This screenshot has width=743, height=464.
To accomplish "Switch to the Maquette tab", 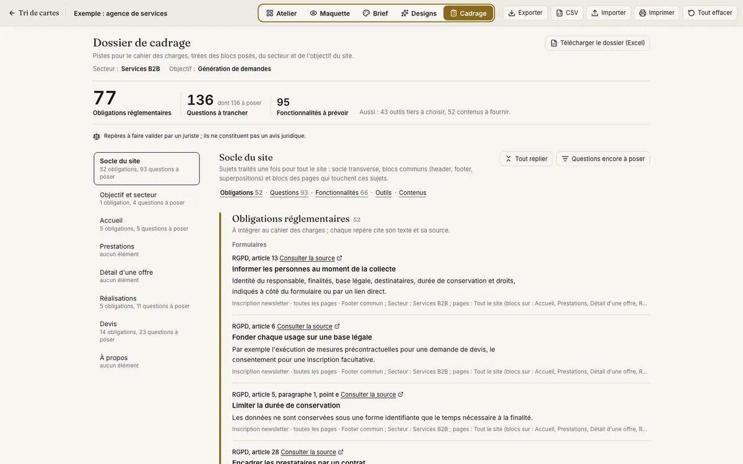I will [330, 13].
